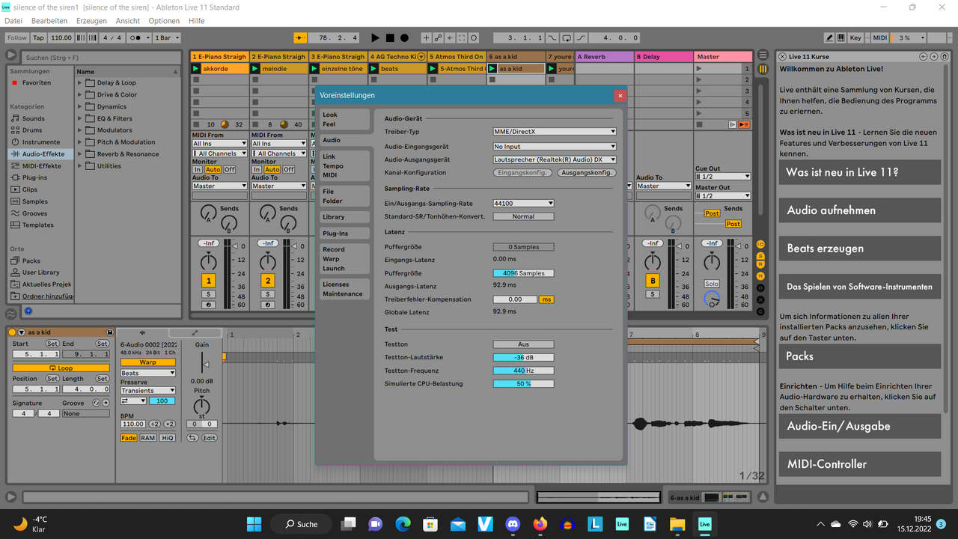The image size is (958, 539).
Task: Click the Testton-Lautstärke value slider
Action: click(523, 358)
